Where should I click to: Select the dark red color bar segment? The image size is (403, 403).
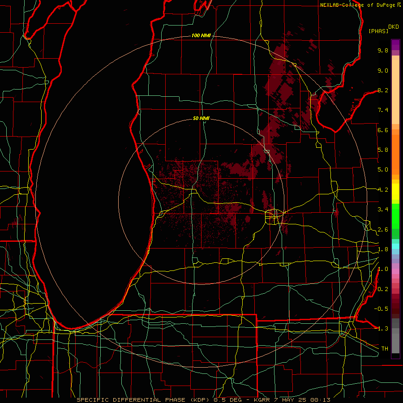point(395,306)
